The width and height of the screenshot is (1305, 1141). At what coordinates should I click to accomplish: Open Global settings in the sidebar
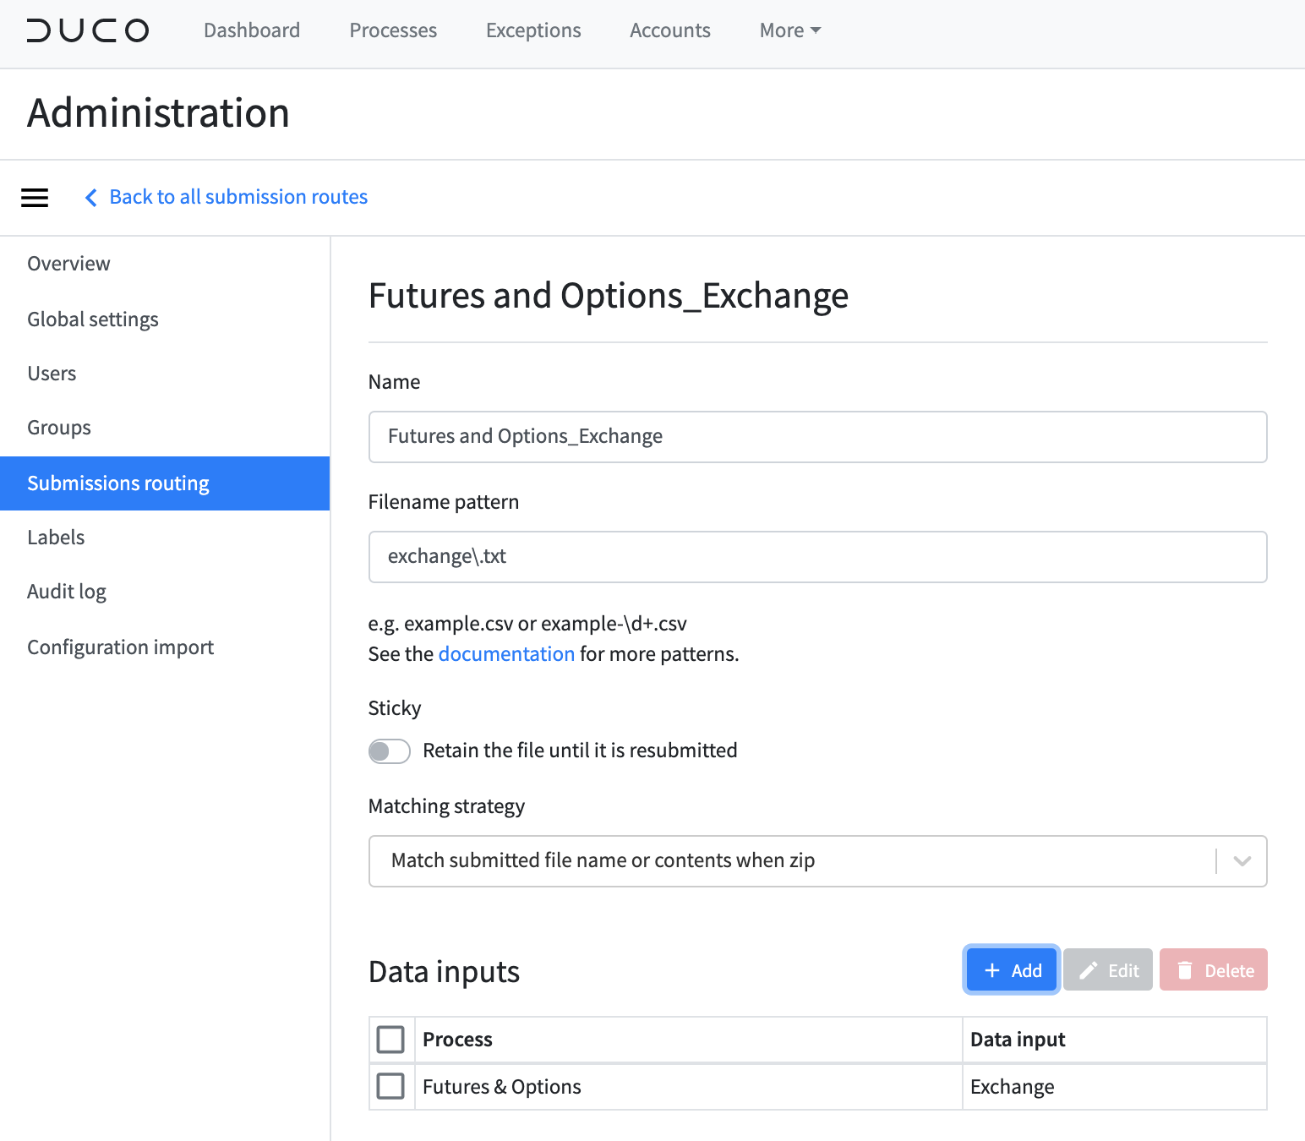coord(165,319)
